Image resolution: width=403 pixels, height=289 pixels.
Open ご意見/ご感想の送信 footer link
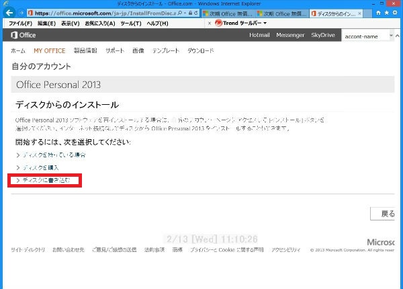point(114,249)
